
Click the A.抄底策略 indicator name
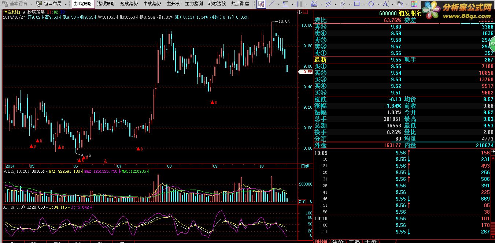coord(34,12)
